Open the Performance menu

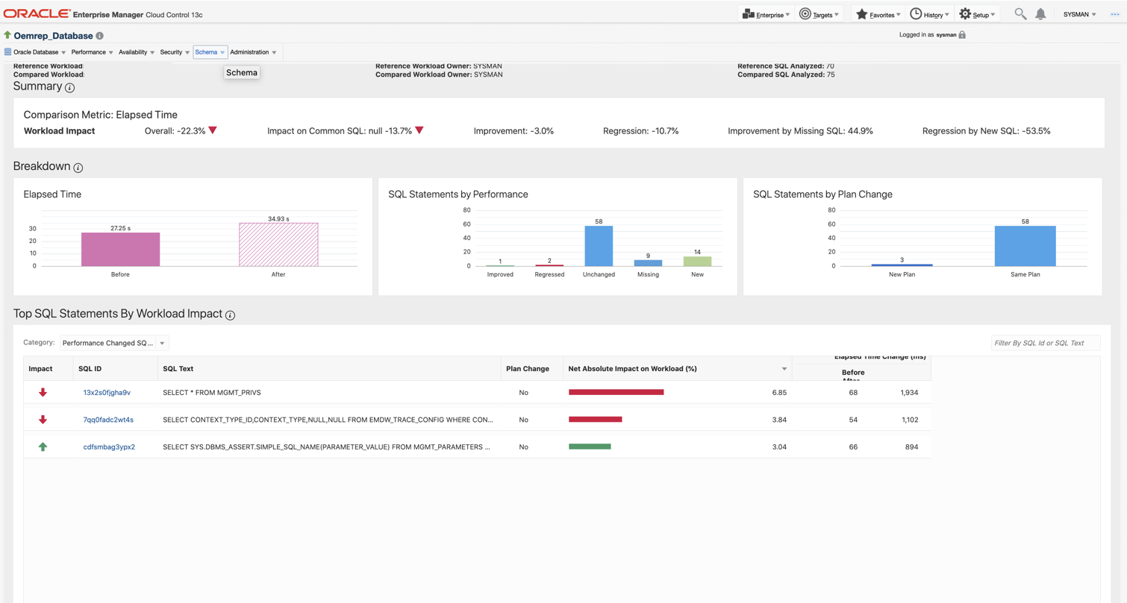(92, 52)
